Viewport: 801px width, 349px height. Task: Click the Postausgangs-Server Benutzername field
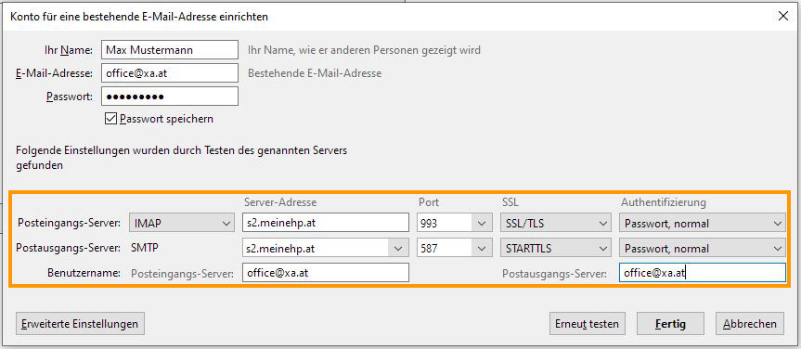703,273
